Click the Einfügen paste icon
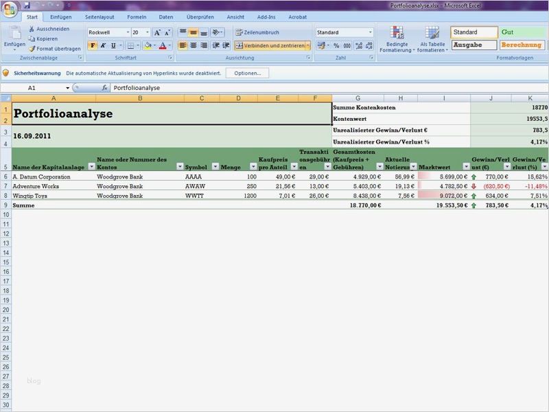Viewport: 549px width, 412px height. click(14, 34)
